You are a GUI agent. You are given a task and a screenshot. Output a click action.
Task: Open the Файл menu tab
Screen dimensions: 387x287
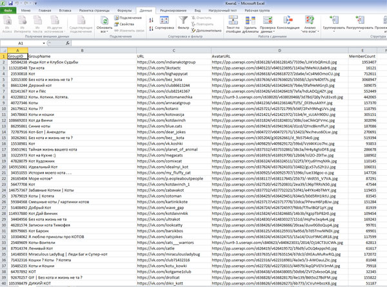click(8, 10)
